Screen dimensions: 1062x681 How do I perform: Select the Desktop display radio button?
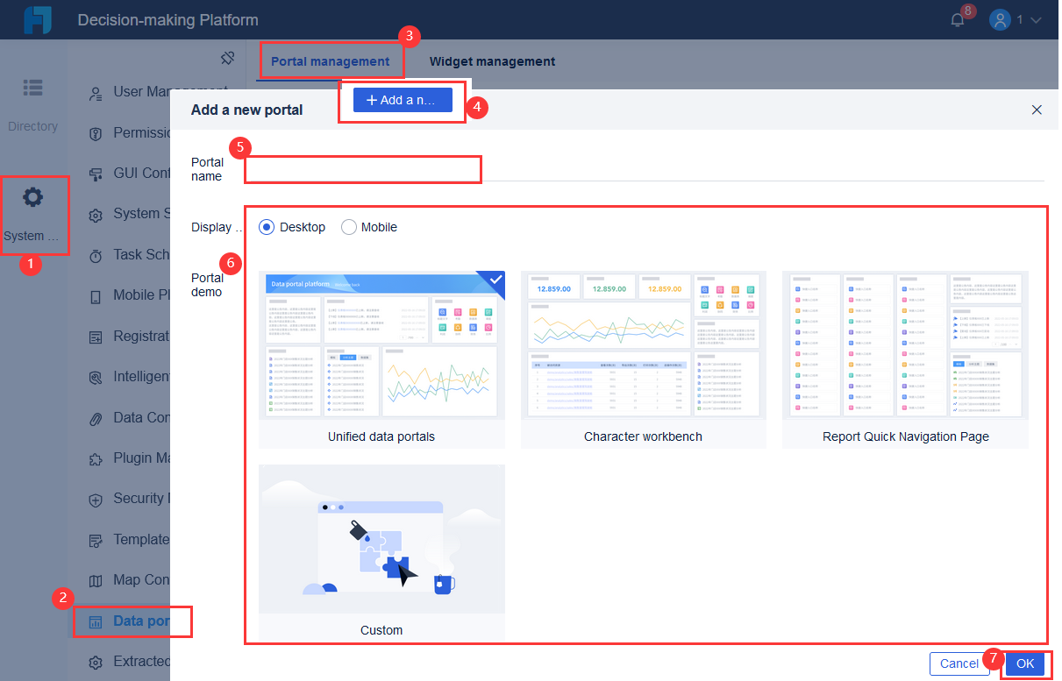point(265,226)
